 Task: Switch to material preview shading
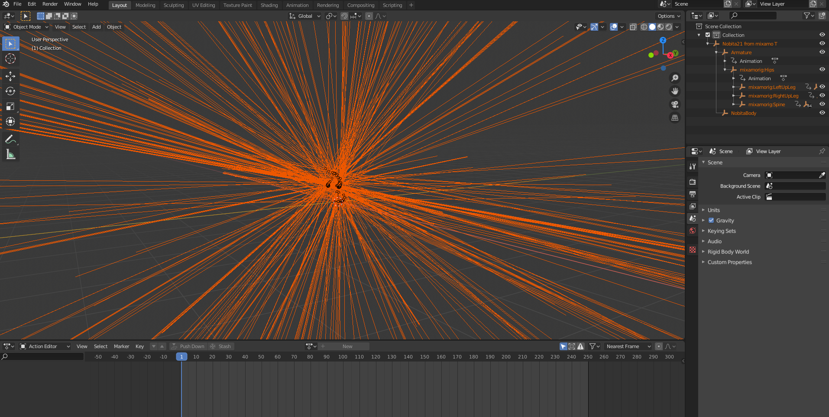pos(661,27)
